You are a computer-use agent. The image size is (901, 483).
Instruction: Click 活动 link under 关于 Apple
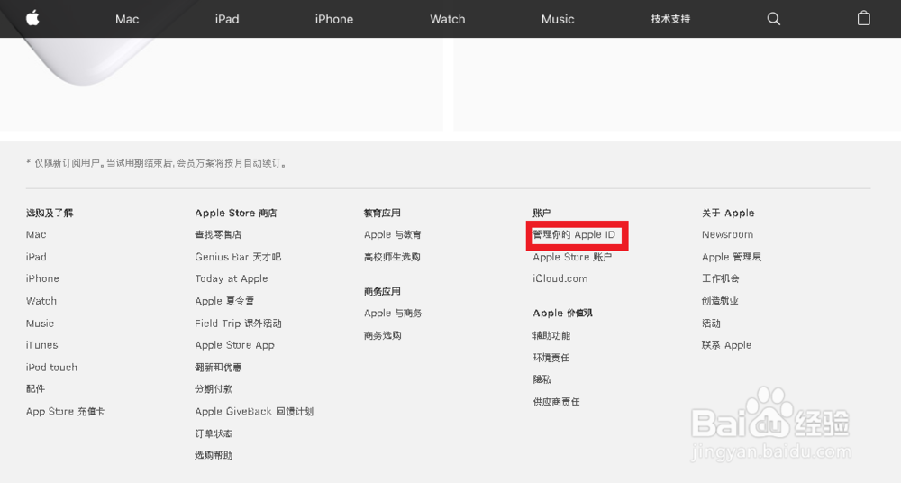point(711,324)
